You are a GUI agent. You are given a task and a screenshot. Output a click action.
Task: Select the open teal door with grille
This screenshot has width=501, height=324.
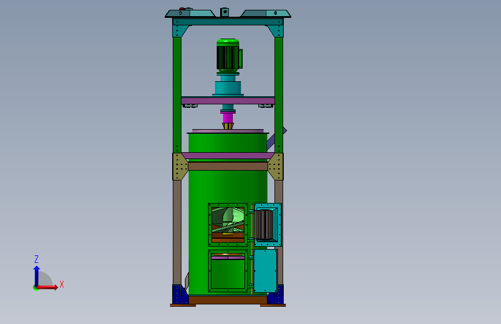[x=268, y=225]
